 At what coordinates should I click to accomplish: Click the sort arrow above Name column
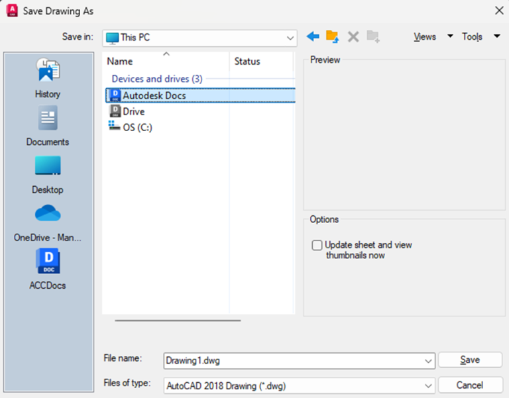(166, 54)
